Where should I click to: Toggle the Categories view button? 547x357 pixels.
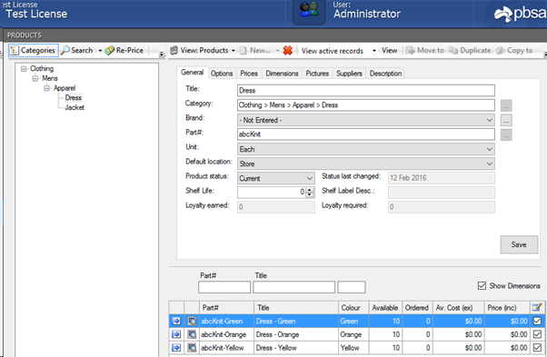(x=33, y=50)
